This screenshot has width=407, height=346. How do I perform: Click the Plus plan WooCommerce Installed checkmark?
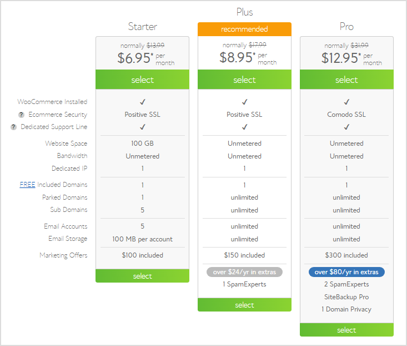(244, 102)
